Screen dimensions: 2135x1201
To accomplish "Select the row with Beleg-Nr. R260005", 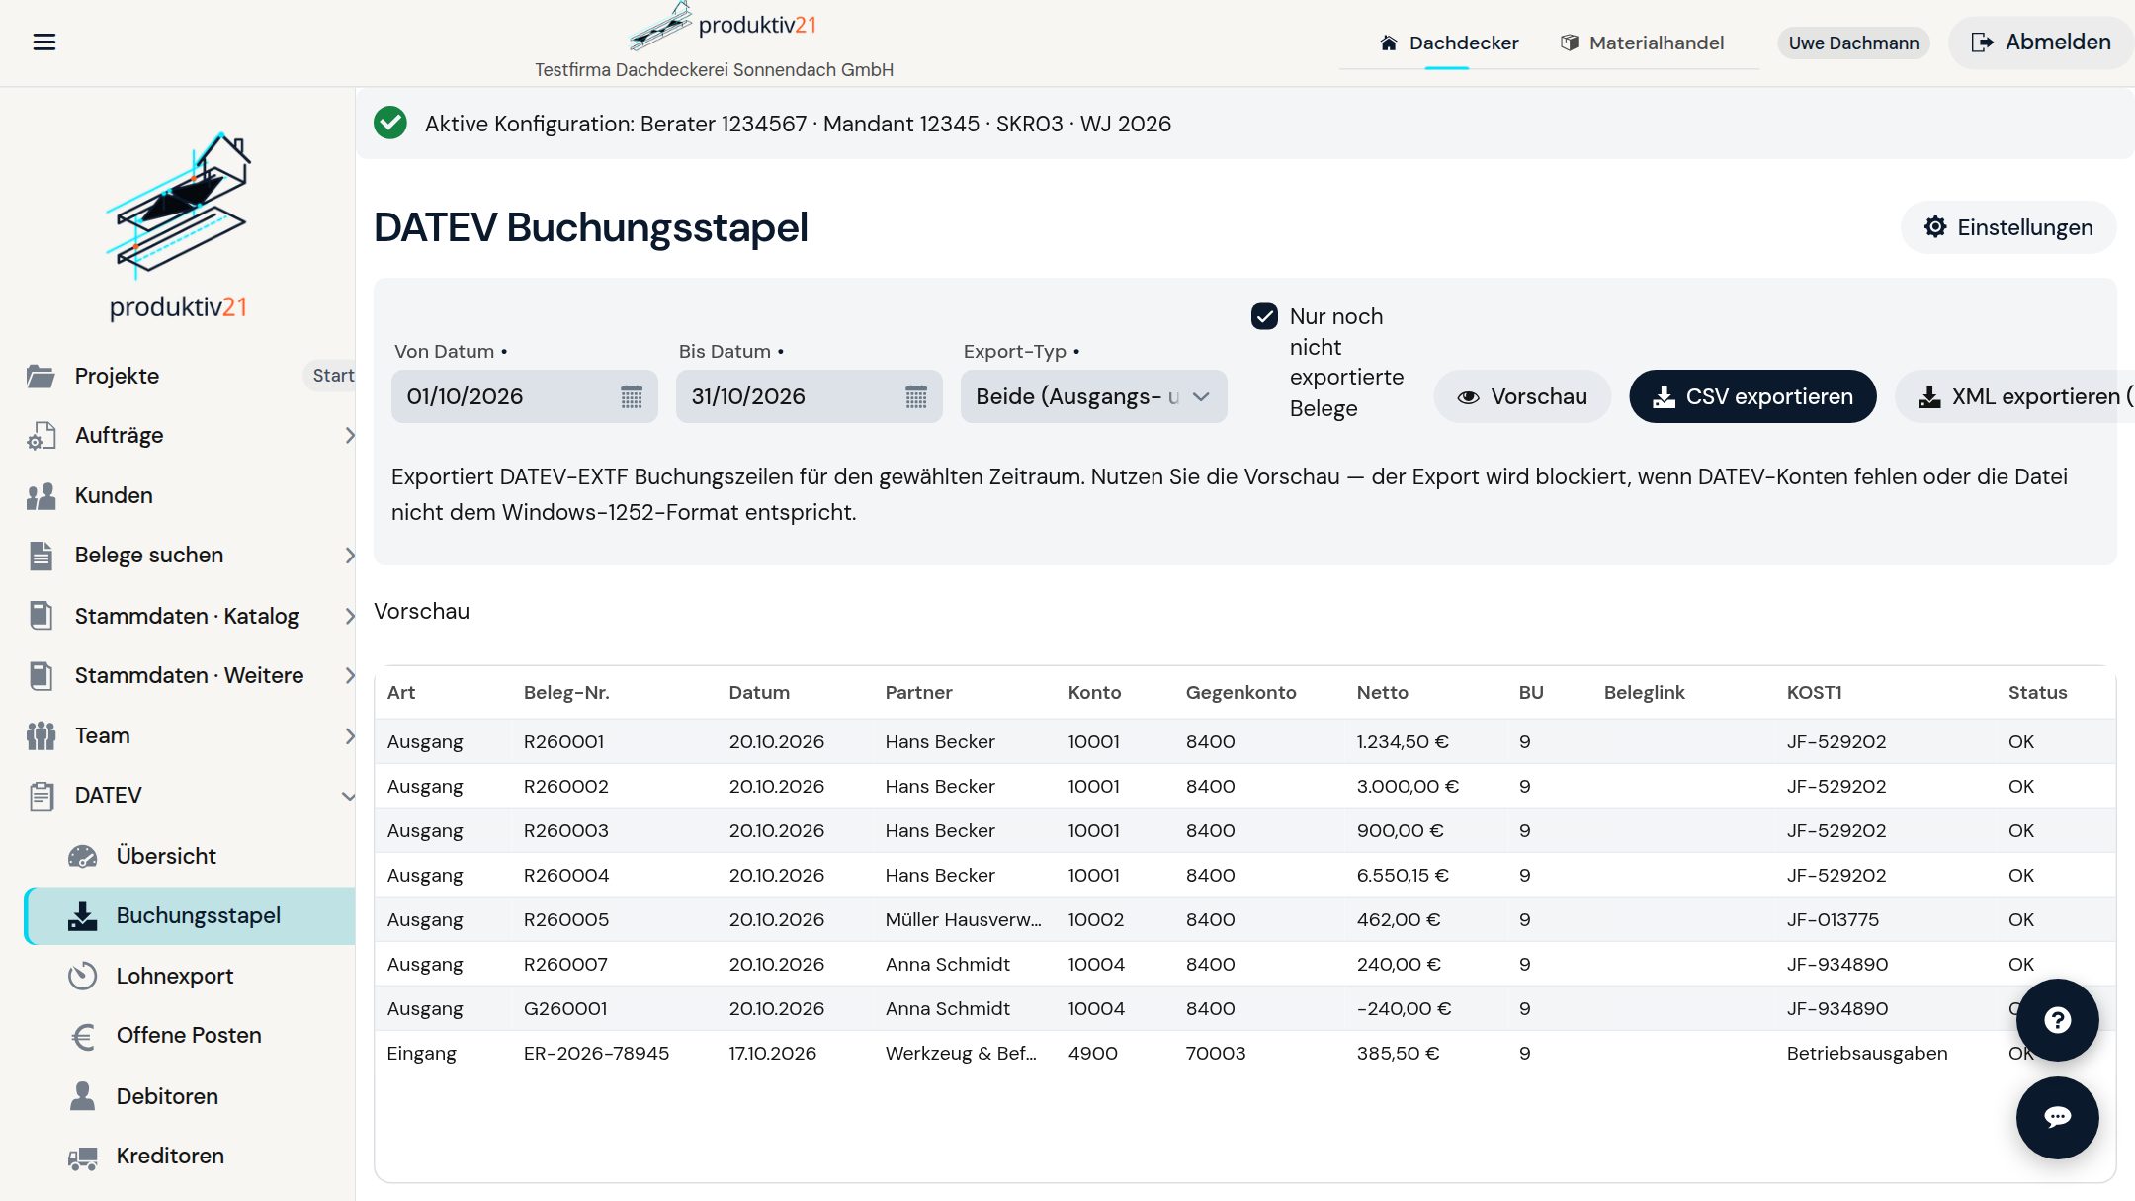I will click(1244, 919).
